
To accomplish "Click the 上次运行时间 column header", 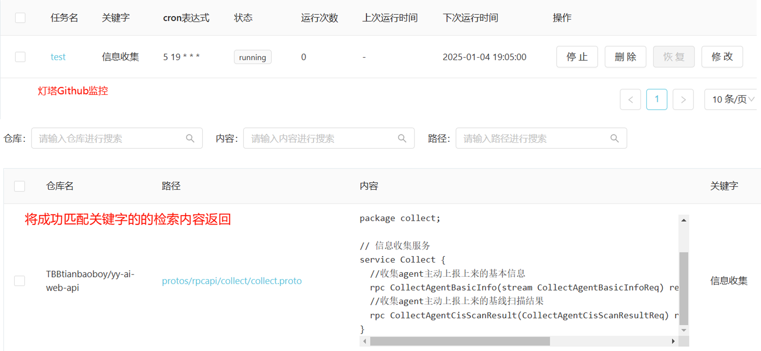I will point(390,18).
